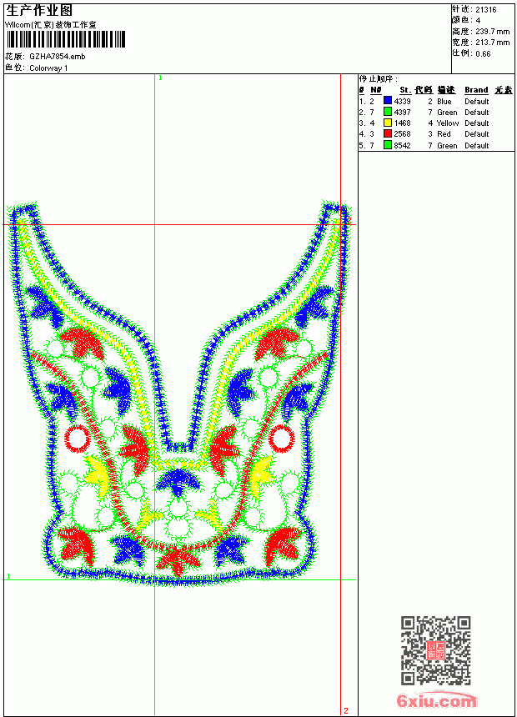The width and height of the screenshot is (517, 717).
Task: Click the green swatch with 4397 stitches
Action: click(x=388, y=112)
